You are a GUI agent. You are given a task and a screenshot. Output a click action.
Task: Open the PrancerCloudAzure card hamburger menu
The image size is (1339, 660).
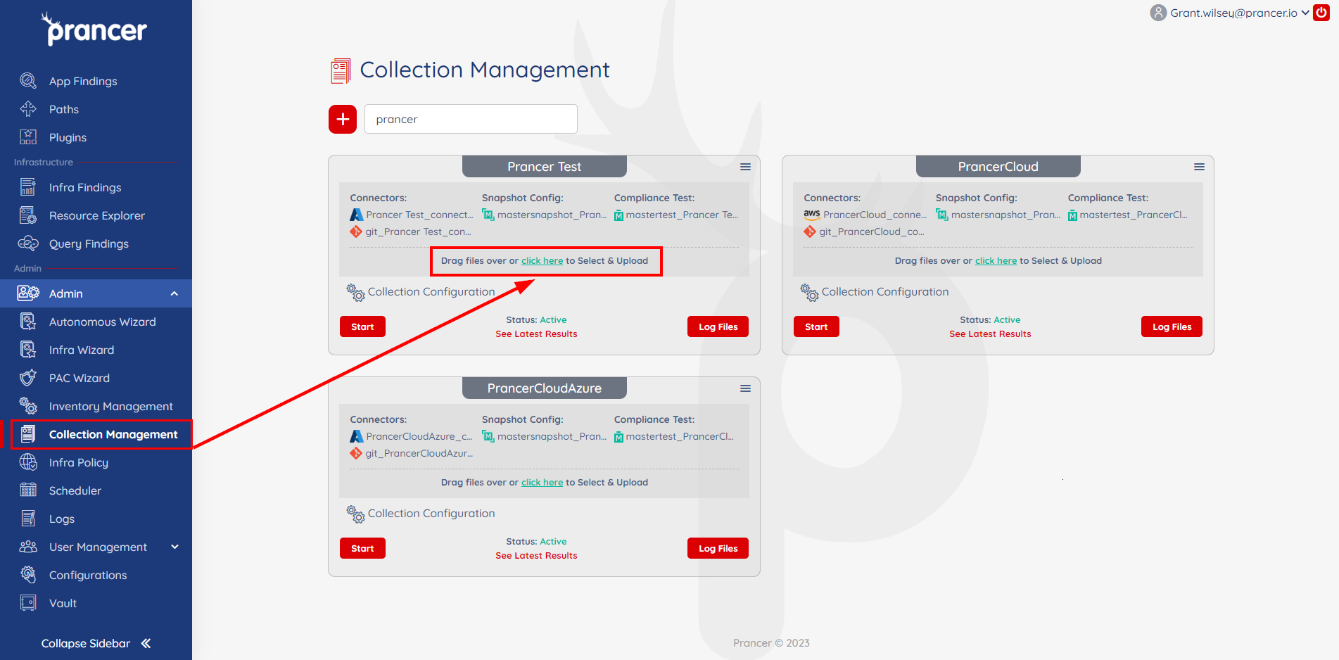tap(745, 388)
